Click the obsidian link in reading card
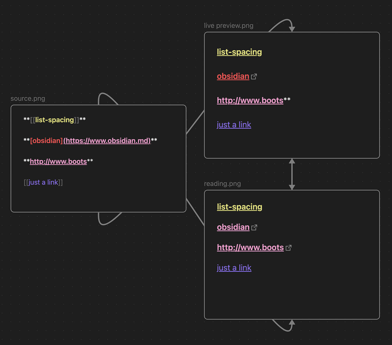Viewport: 392px width, 345px height. coord(233,227)
